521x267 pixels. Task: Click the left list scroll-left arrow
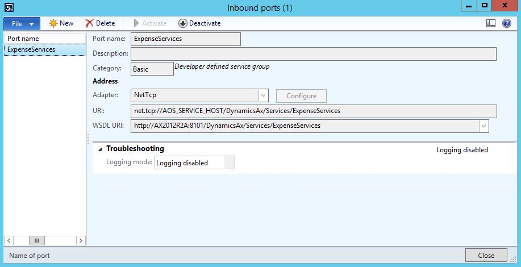coord(9,240)
